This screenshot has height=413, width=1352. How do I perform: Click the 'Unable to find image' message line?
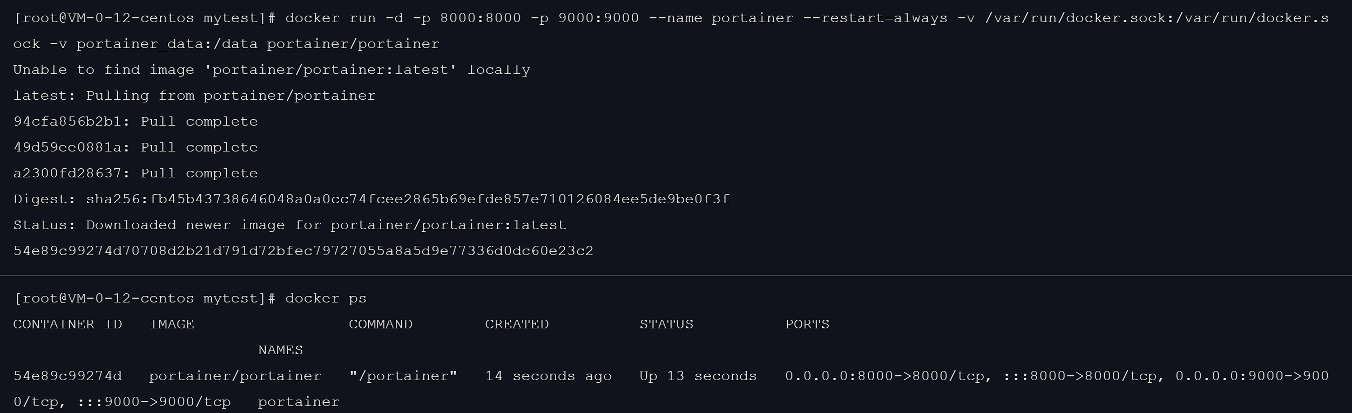272,70
